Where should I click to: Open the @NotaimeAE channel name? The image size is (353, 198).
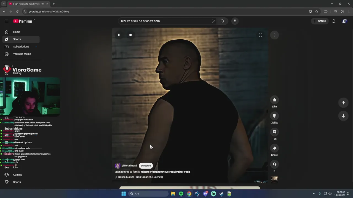(x=129, y=166)
